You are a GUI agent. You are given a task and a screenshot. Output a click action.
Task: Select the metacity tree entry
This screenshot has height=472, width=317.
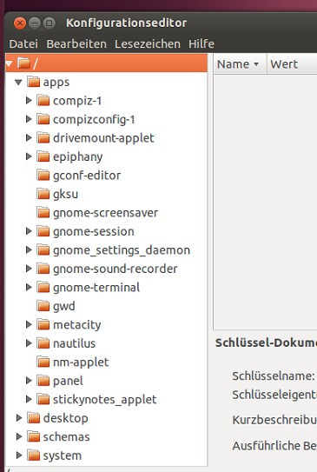point(77,324)
